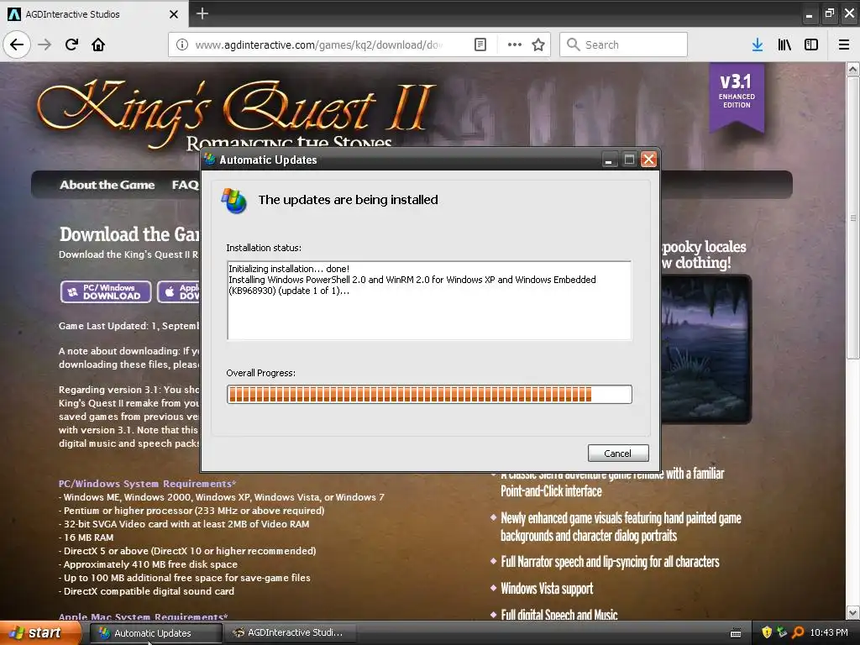
Task: Open the FAQ menu item
Action: tap(185, 185)
